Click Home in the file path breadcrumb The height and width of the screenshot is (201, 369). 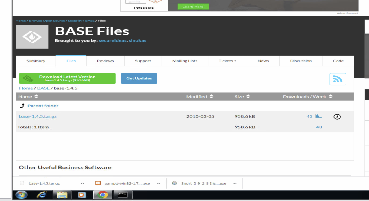coord(26,88)
